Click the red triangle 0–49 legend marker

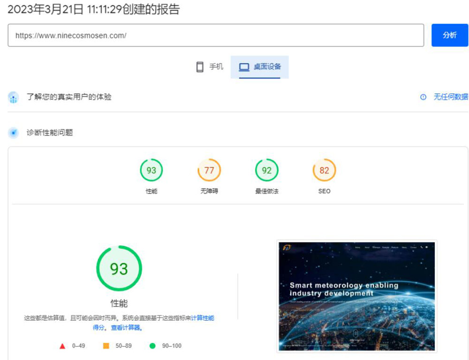coord(62,346)
